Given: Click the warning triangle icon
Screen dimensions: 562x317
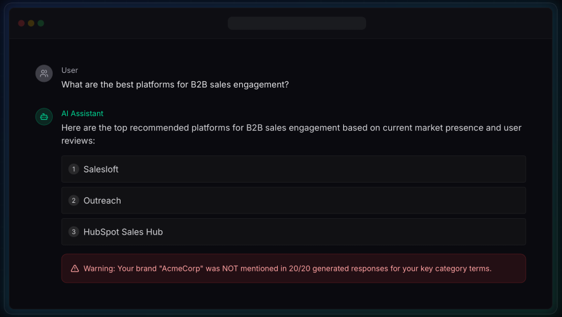Looking at the screenshot, I should pos(75,268).
